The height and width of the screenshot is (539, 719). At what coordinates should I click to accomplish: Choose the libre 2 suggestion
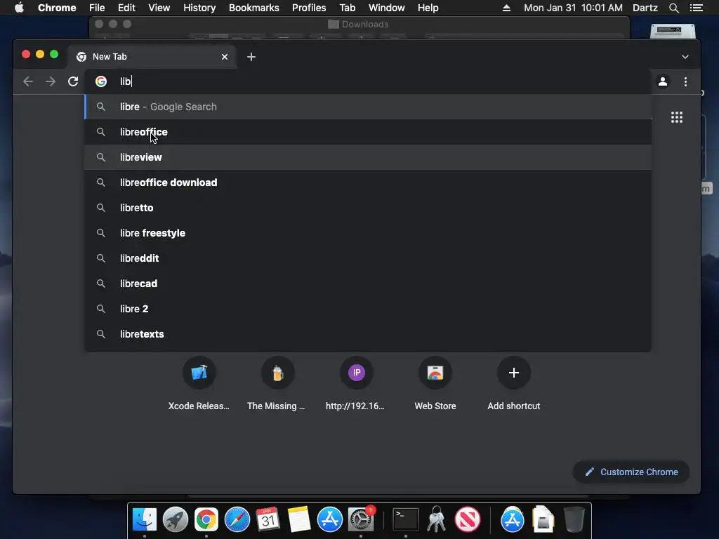(368, 309)
